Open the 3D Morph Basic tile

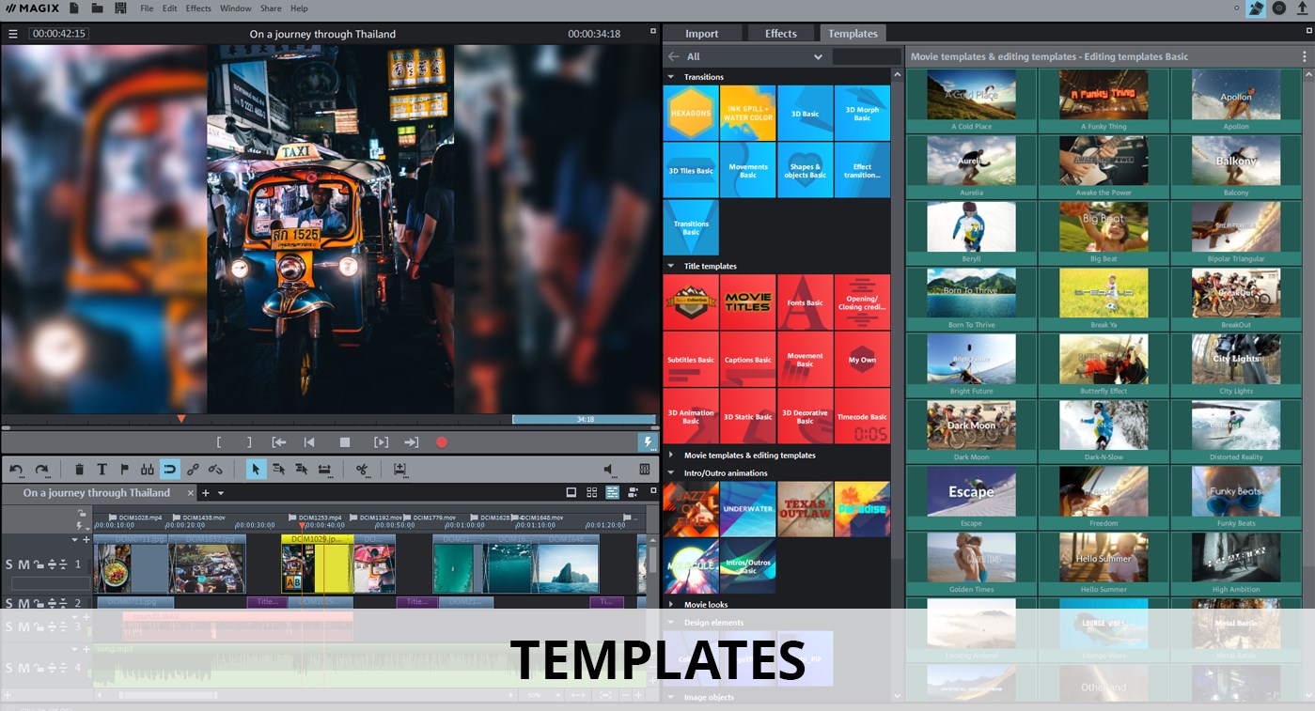point(862,113)
